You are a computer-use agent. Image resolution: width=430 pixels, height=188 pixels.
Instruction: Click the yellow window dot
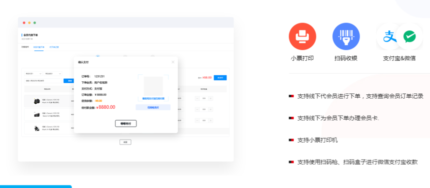(29, 23)
